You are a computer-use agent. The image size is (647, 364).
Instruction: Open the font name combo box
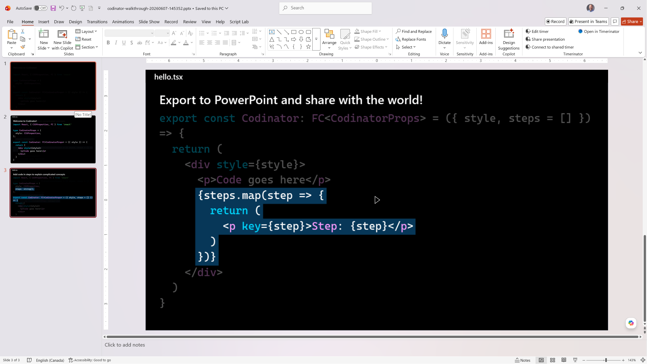coord(129,33)
